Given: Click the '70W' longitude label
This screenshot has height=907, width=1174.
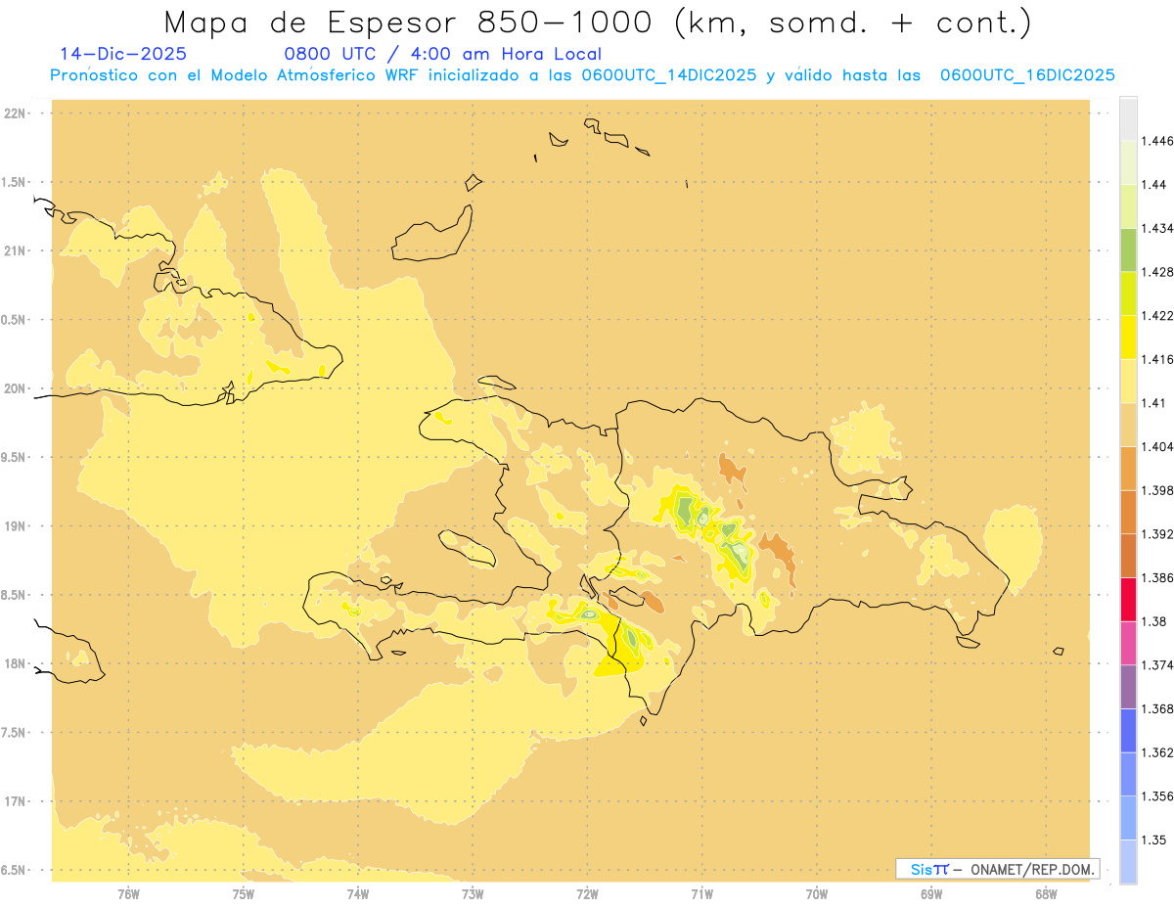Looking at the screenshot, I should pyautogui.click(x=817, y=894).
